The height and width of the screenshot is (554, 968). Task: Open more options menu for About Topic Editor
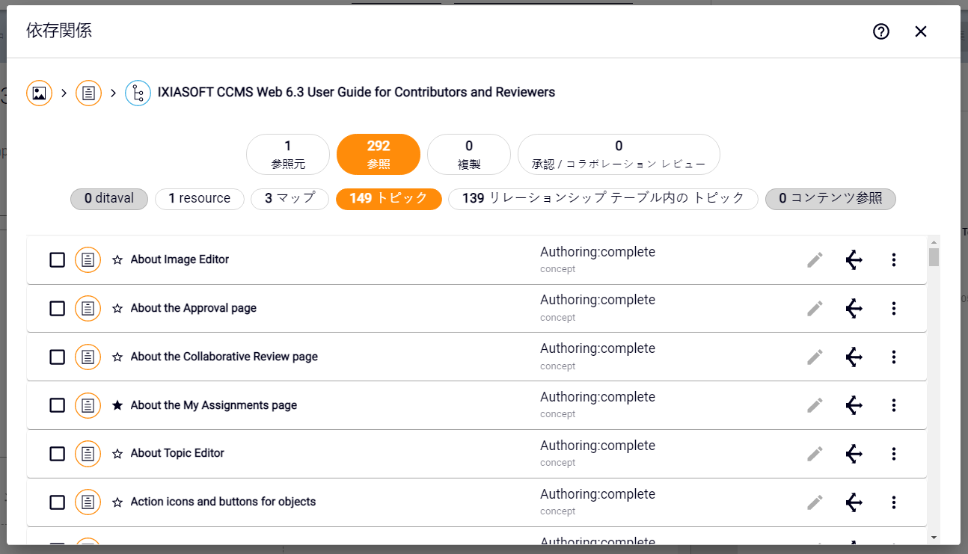tap(893, 454)
